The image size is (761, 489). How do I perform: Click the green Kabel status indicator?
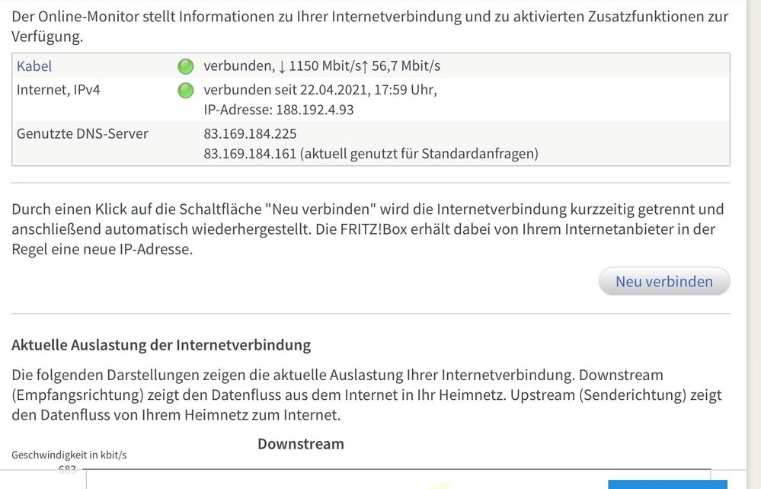point(185,67)
